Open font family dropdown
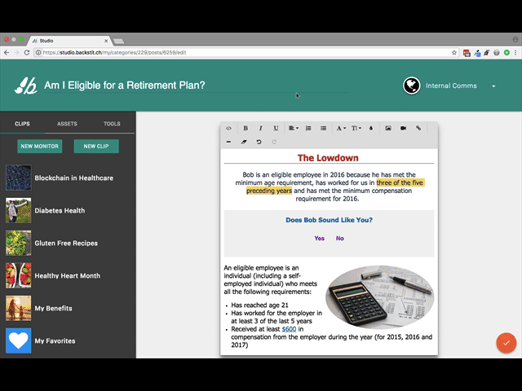 pyautogui.click(x=341, y=129)
